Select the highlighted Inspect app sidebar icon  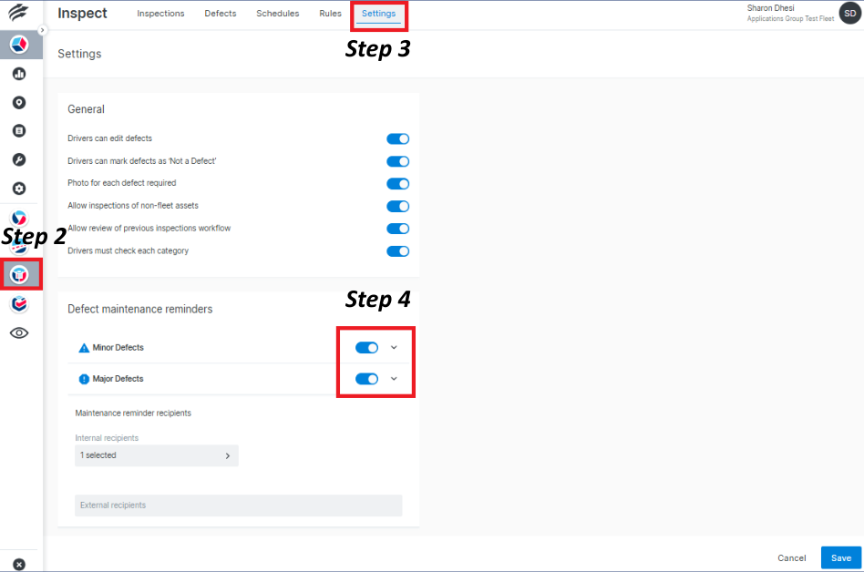coord(19,274)
